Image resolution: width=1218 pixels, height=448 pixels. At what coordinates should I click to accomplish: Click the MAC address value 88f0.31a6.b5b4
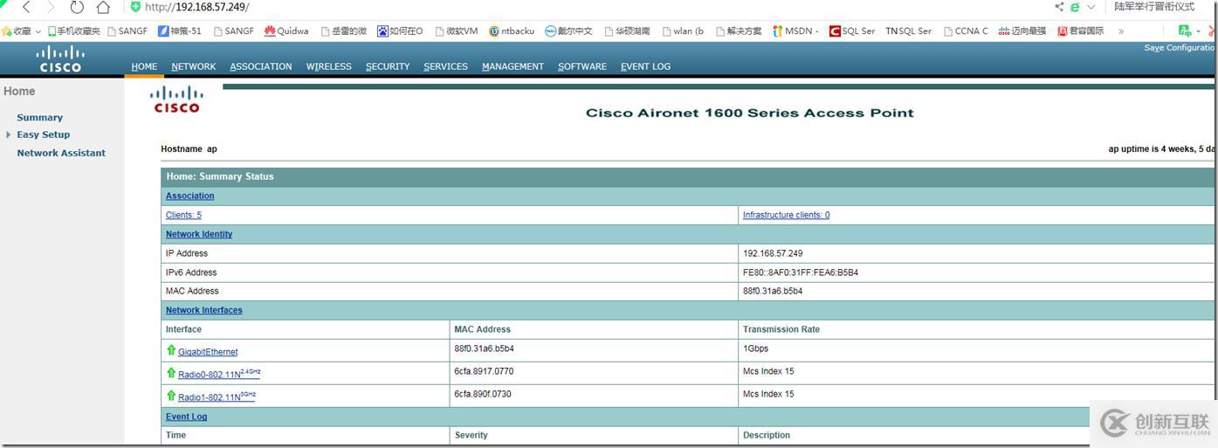(x=773, y=291)
